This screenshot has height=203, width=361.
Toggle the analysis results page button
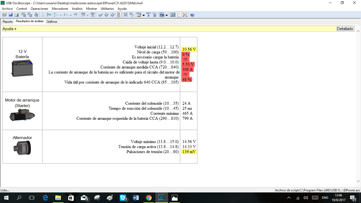(179, 15)
